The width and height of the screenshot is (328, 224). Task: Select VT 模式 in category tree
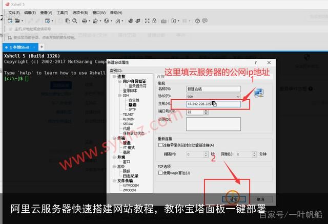tap(129, 148)
